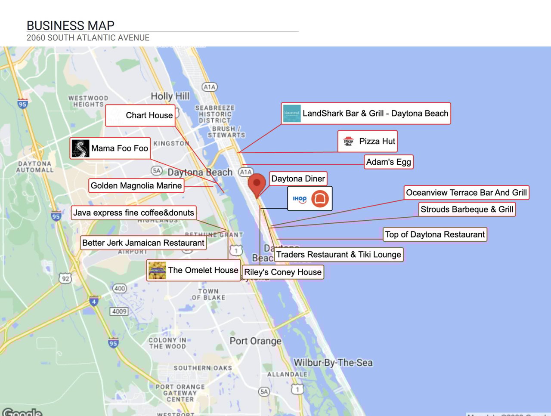Click the Google logo on the map

(x=22, y=412)
